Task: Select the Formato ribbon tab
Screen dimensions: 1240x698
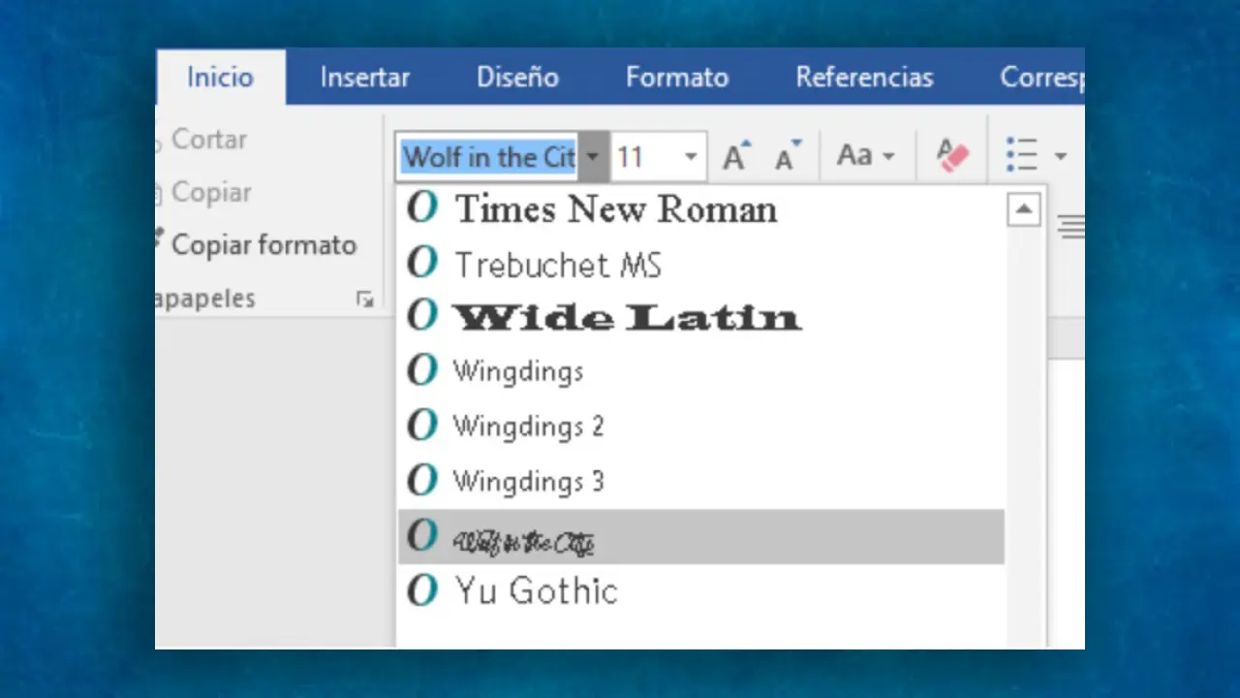Action: click(x=676, y=78)
